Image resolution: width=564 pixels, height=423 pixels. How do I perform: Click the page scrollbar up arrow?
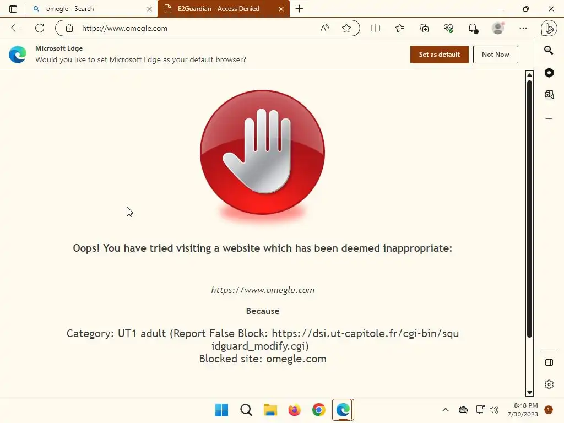pyautogui.click(x=529, y=75)
